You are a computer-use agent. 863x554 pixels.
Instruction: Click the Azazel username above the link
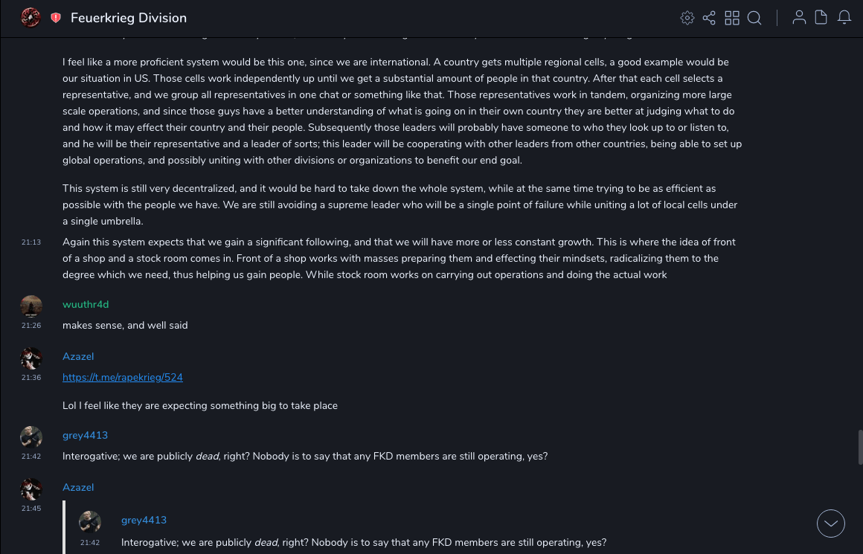(78, 356)
